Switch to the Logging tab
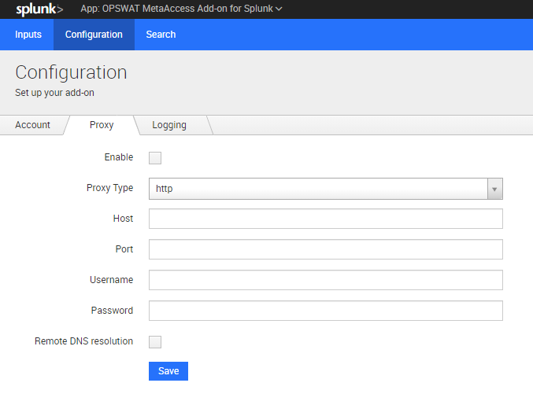This screenshot has height=405, width=533. point(169,125)
